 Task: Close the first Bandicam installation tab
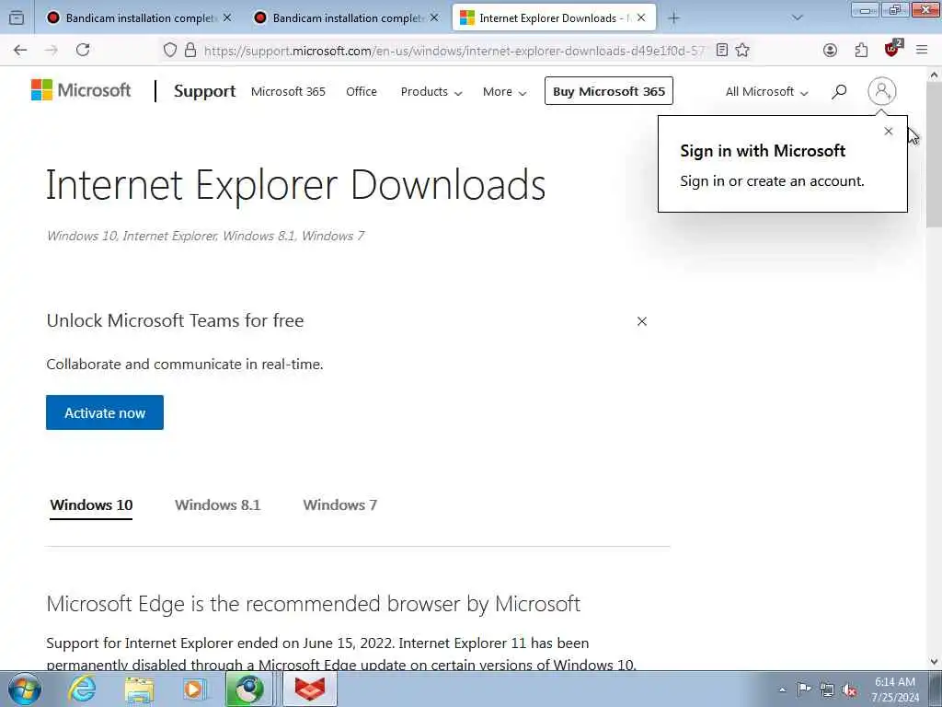pos(227,18)
